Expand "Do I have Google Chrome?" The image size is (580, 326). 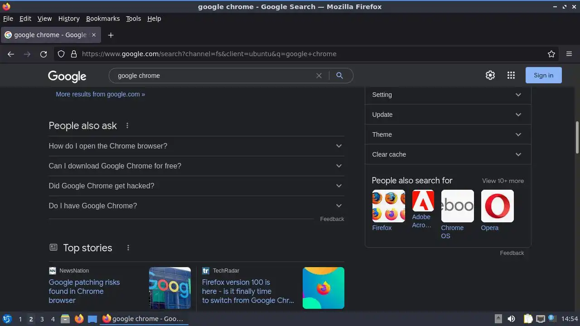[x=196, y=206]
